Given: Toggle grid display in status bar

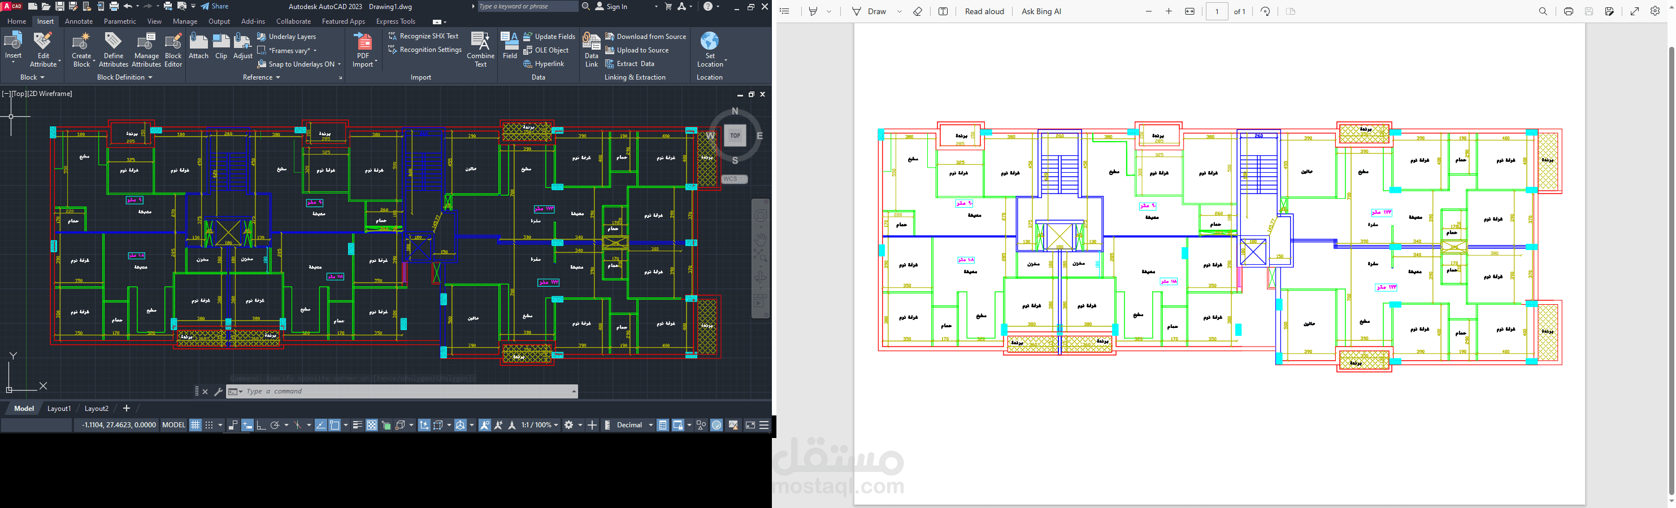Looking at the screenshot, I should [195, 425].
